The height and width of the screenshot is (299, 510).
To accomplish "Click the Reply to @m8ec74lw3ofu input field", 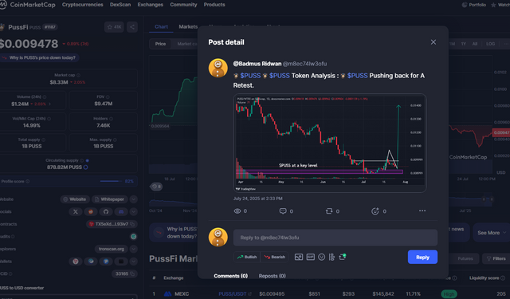I will pos(335,238).
